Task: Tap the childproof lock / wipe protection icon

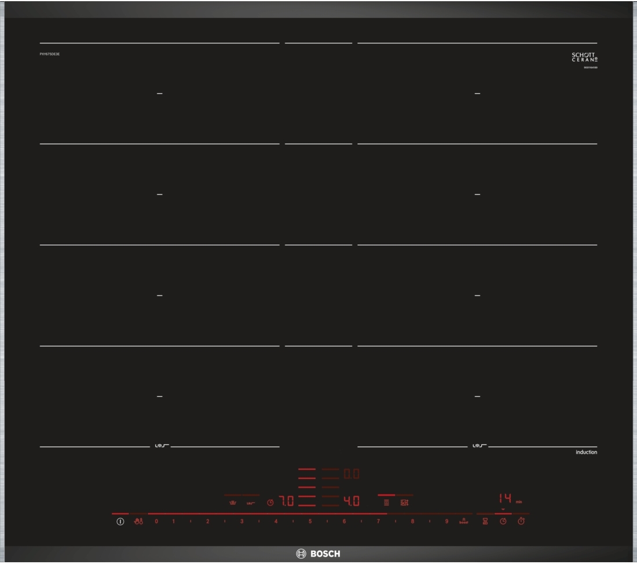Action: (x=138, y=522)
